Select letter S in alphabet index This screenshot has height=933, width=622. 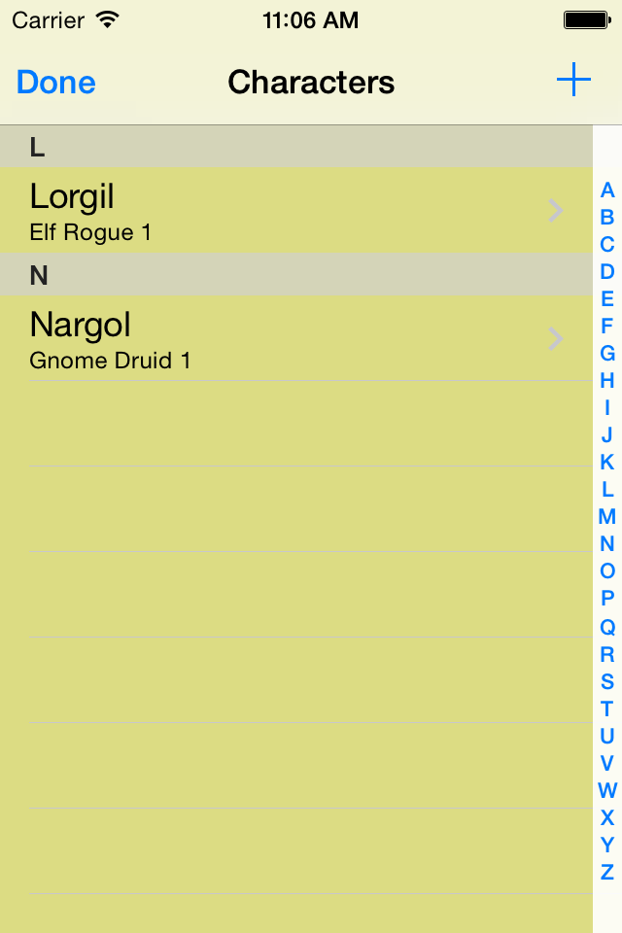(x=607, y=682)
